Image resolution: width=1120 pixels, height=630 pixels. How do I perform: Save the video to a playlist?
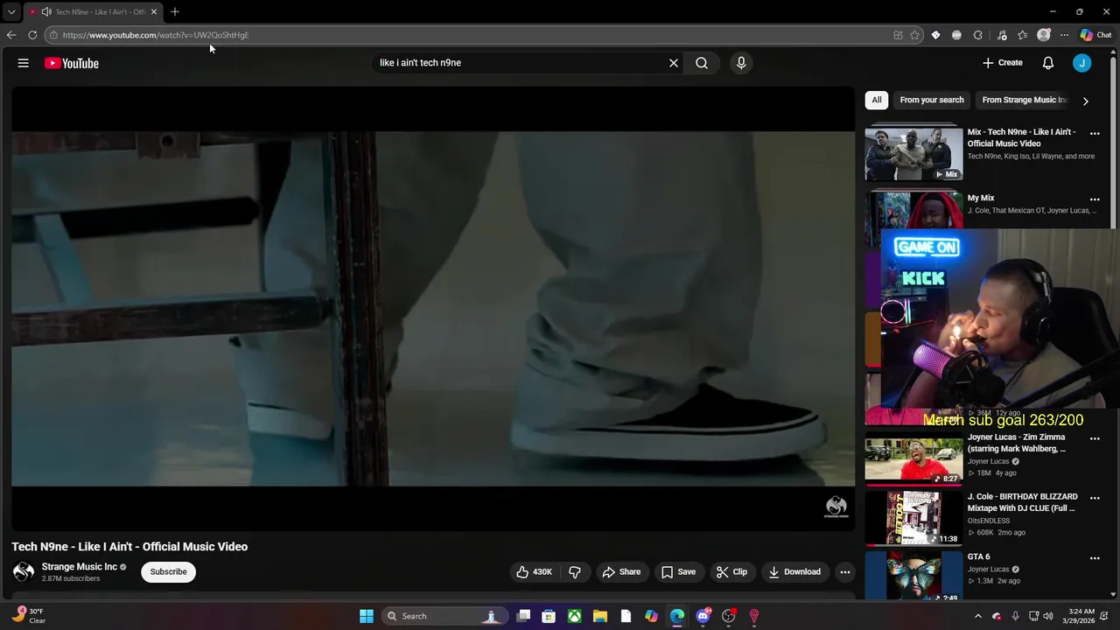678,572
